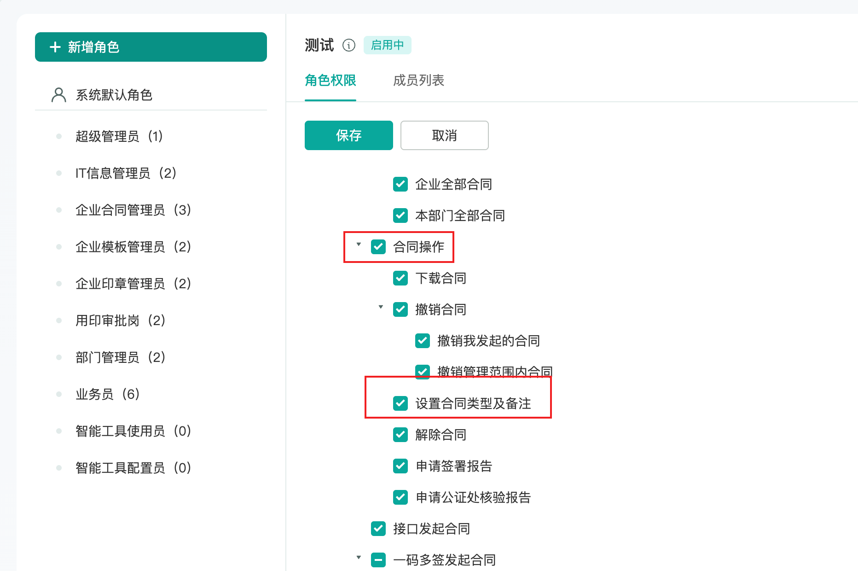Uncheck 申请签署报告 permission

coord(400,466)
